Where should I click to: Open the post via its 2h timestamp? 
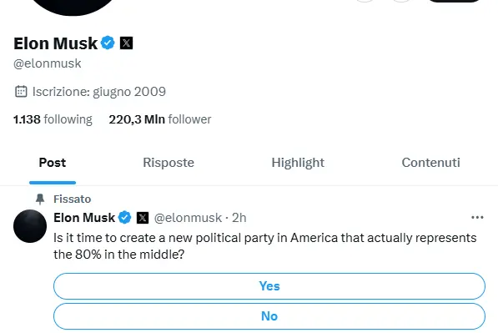(x=239, y=218)
